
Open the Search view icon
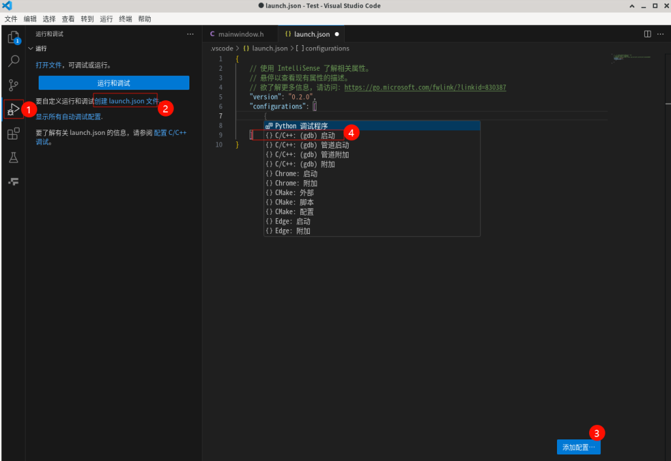point(12,62)
